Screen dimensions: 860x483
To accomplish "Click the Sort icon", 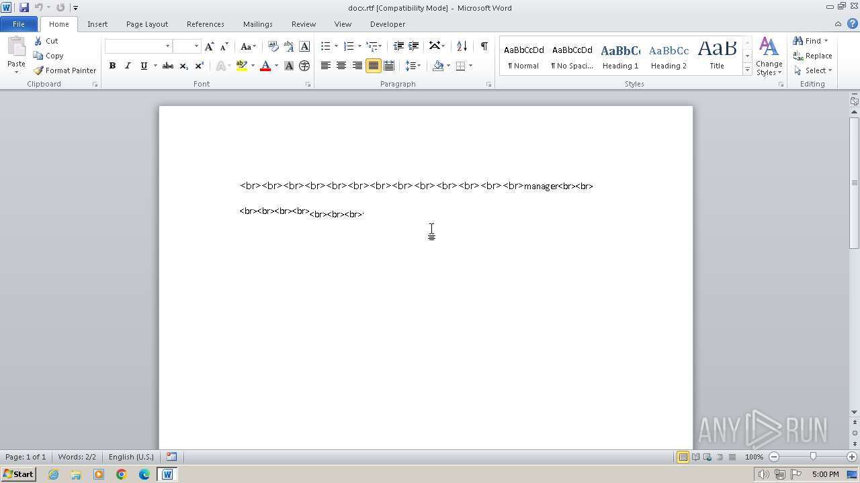I will [462, 46].
